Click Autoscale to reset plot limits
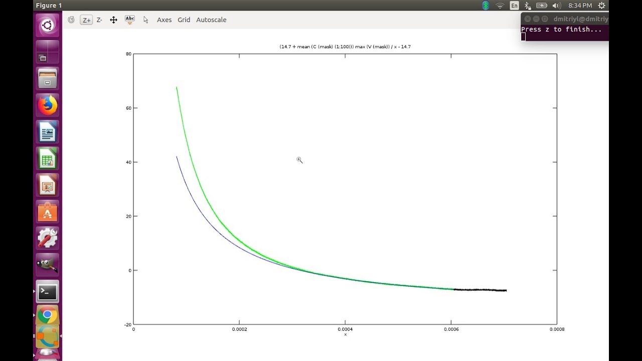Image resolution: width=642 pixels, height=361 pixels. [211, 20]
